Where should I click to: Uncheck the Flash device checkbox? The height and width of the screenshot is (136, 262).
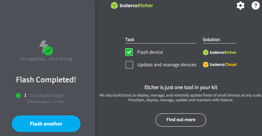click(x=129, y=52)
